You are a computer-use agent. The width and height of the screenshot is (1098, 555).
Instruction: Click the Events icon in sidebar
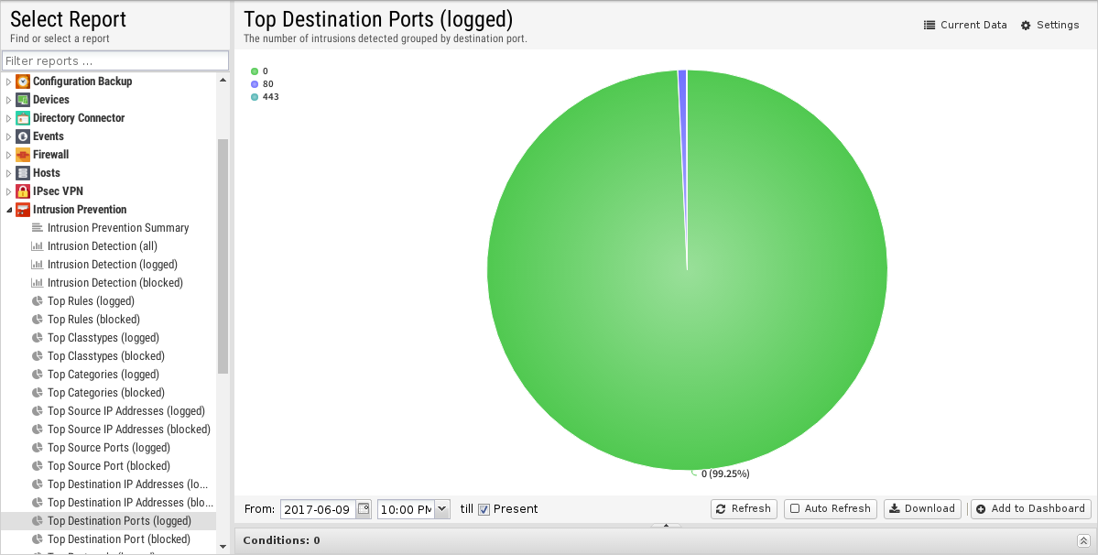click(x=22, y=136)
